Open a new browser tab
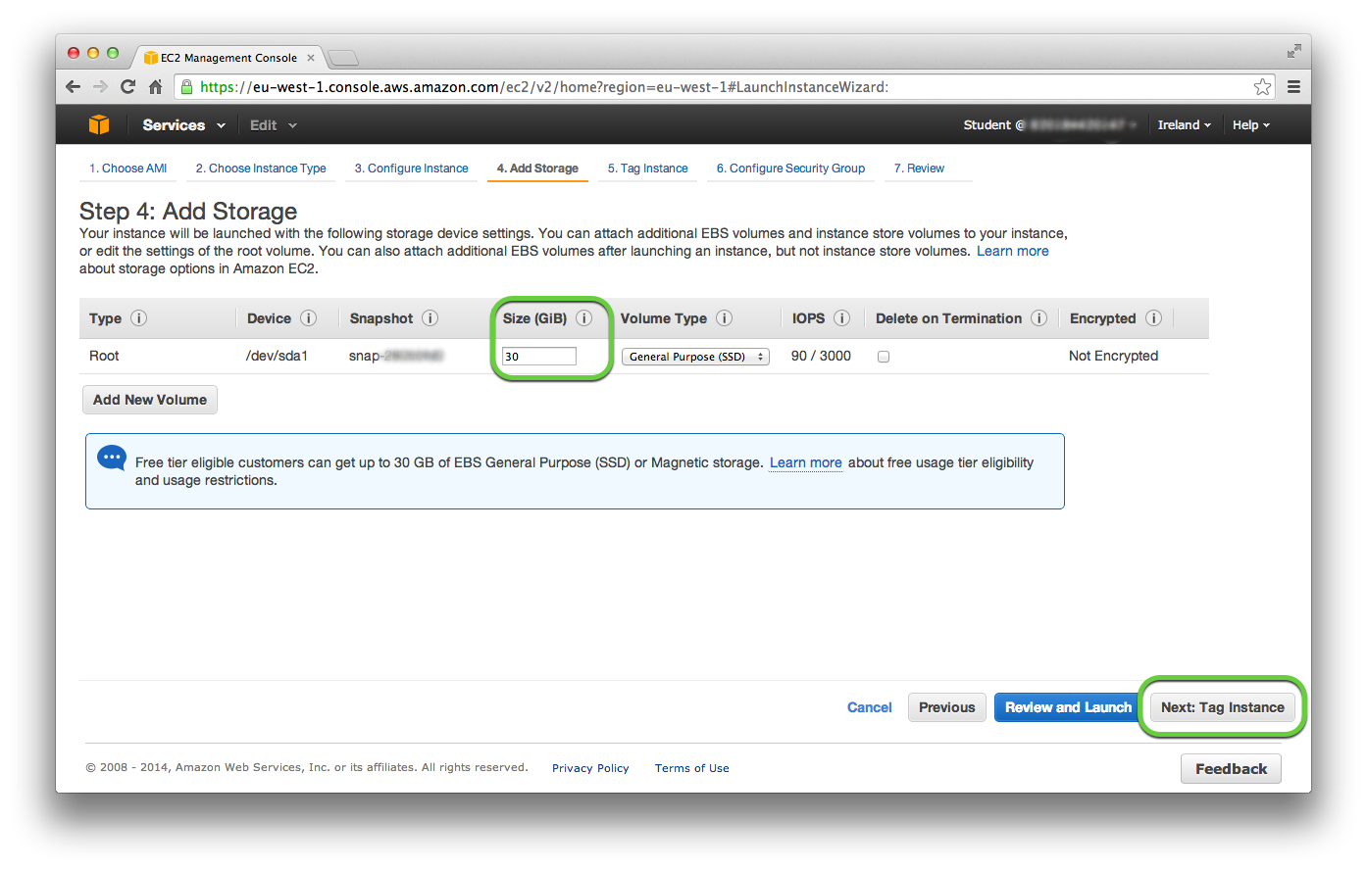Screen dimensions: 1367x870 (x=342, y=58)
